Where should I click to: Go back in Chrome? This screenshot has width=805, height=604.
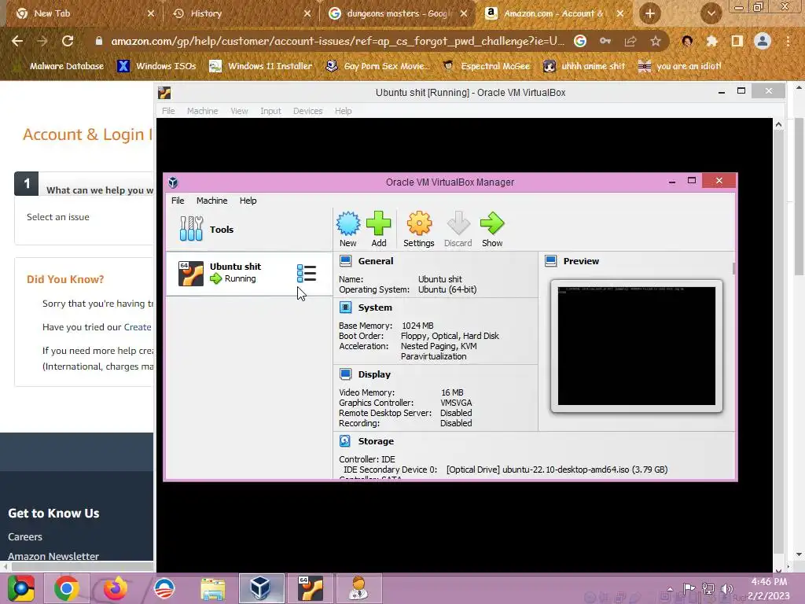click(x=17, y=41)
